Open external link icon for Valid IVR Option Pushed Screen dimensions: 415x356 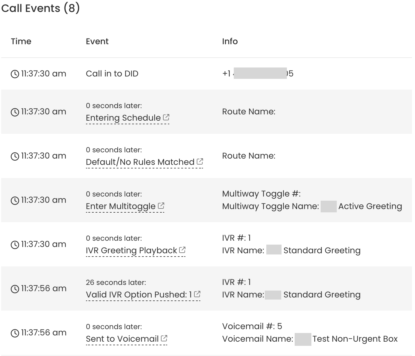click(197, 294)
